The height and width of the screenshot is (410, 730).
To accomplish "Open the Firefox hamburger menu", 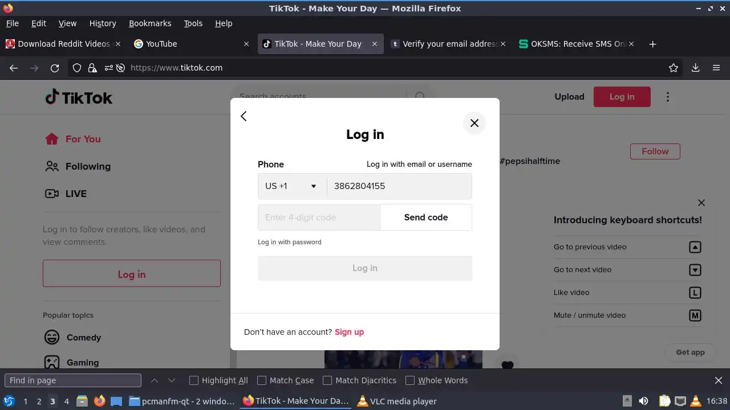I will (x=716, y=68).
